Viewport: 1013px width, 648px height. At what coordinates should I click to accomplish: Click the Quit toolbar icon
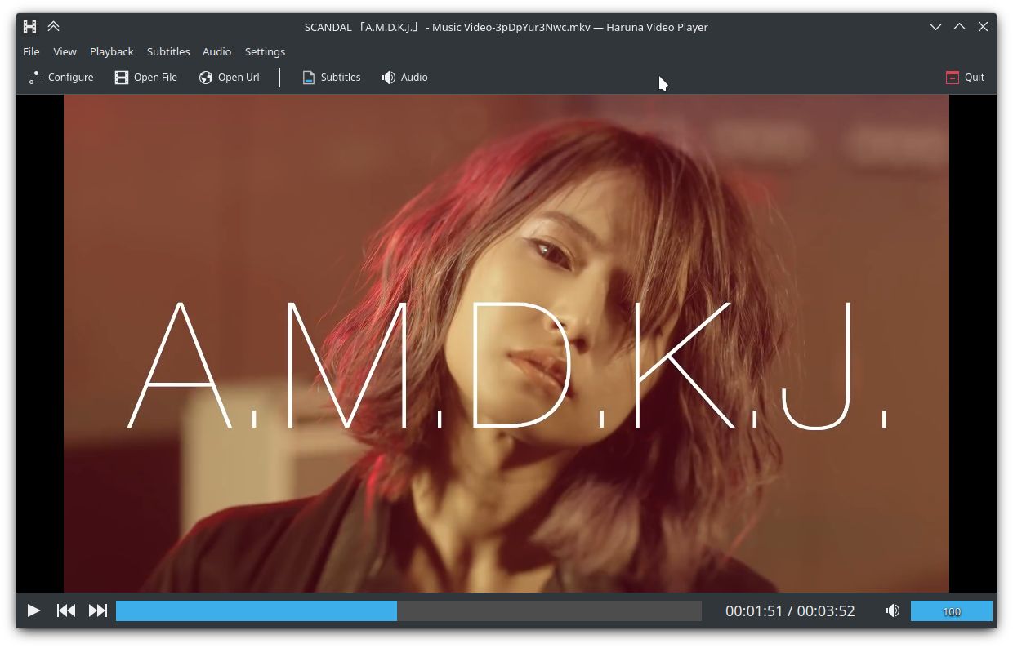coord(952,77)
